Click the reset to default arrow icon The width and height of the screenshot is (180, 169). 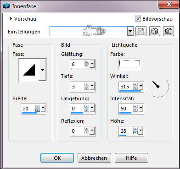pyautogui.click(x=169, y=31)
